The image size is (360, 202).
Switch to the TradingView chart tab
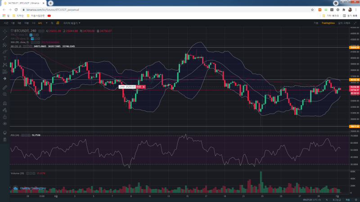click(x=328, y=23)
